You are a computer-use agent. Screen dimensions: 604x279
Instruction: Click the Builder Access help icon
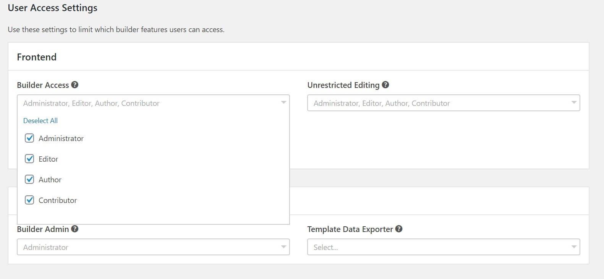pos(75,85)
